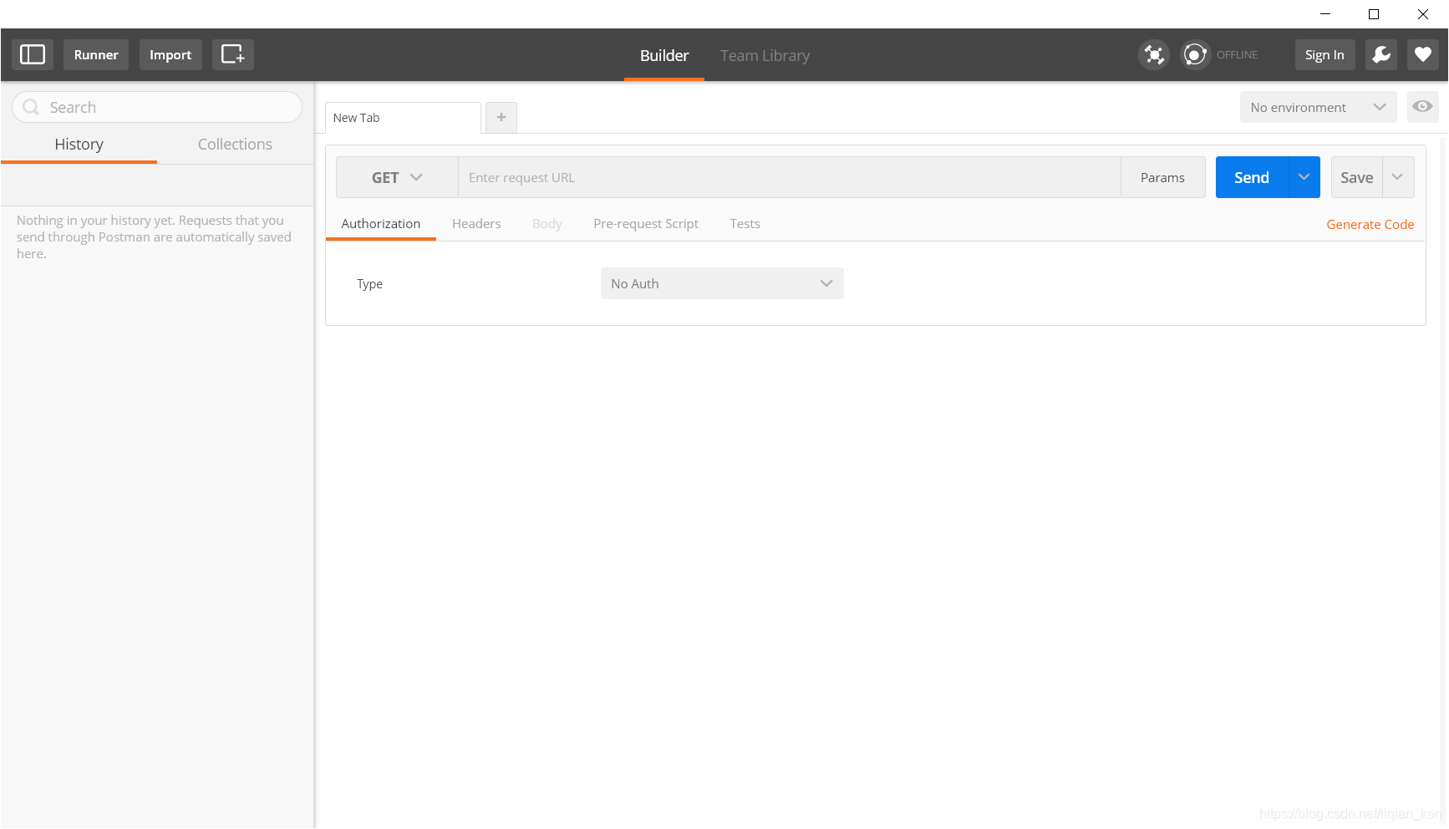Click the Generate Code link
This screenshot has width=1449, height=829.
[x=1370, y=224]
